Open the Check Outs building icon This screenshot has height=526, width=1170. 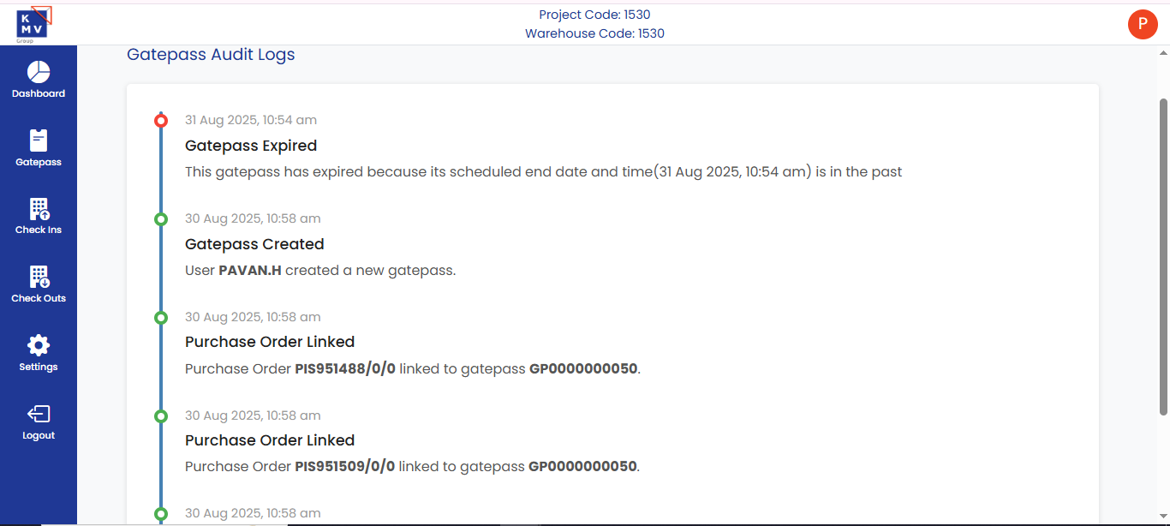(x=39, y=277)
